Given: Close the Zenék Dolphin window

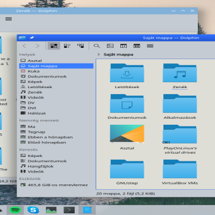Looking at the screenshot, I should (192, 11).
